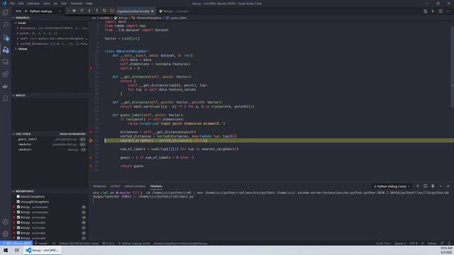Open the Extensions view
This screenshot has width=454, height=255.
[6, 74]
